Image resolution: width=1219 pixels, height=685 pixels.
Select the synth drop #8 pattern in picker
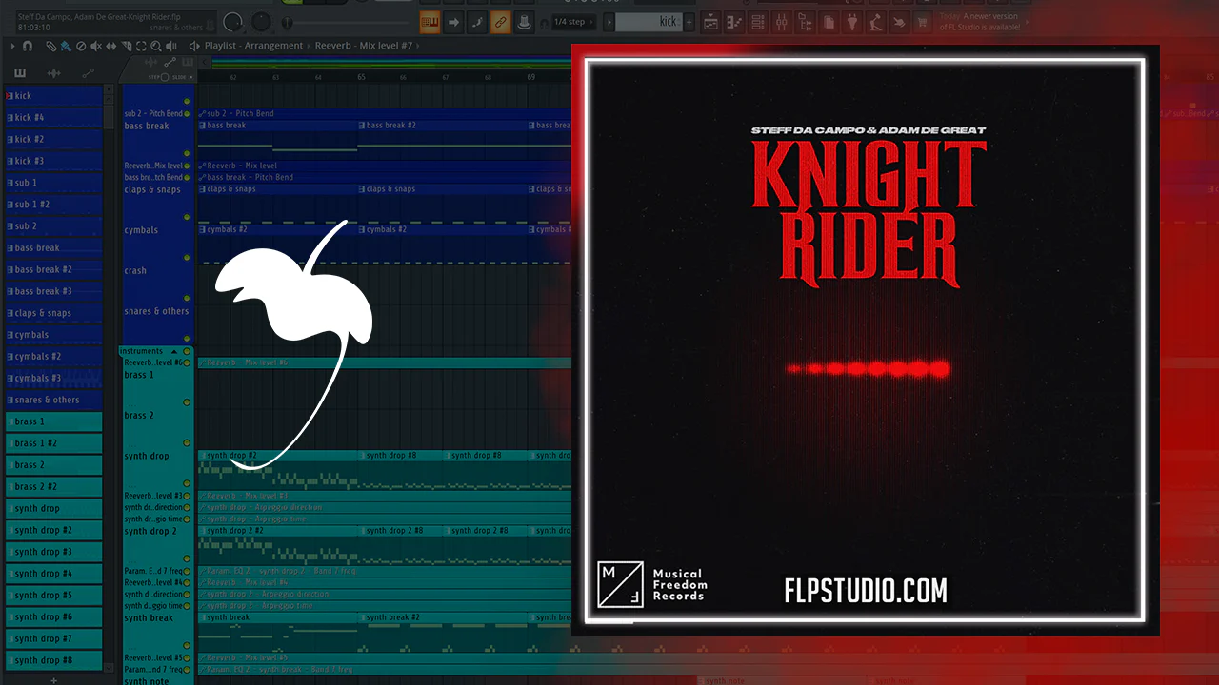(x=53, y=660)
